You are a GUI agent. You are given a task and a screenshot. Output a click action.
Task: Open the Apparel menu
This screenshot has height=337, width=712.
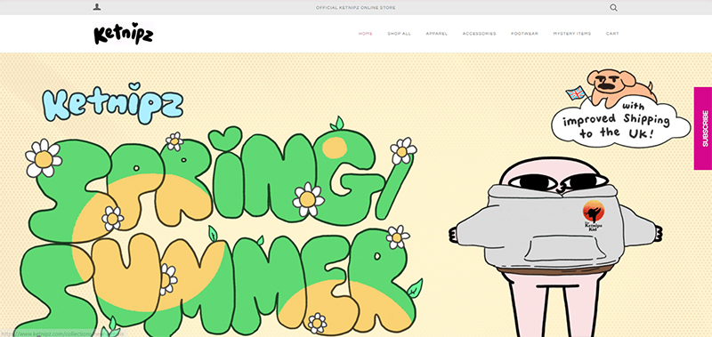coord(437,34)
